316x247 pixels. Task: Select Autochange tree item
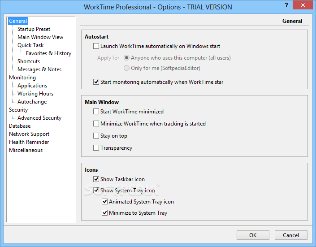[x=32, y=102]
